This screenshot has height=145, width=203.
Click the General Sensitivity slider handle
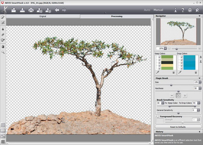(x=178, y=113)
